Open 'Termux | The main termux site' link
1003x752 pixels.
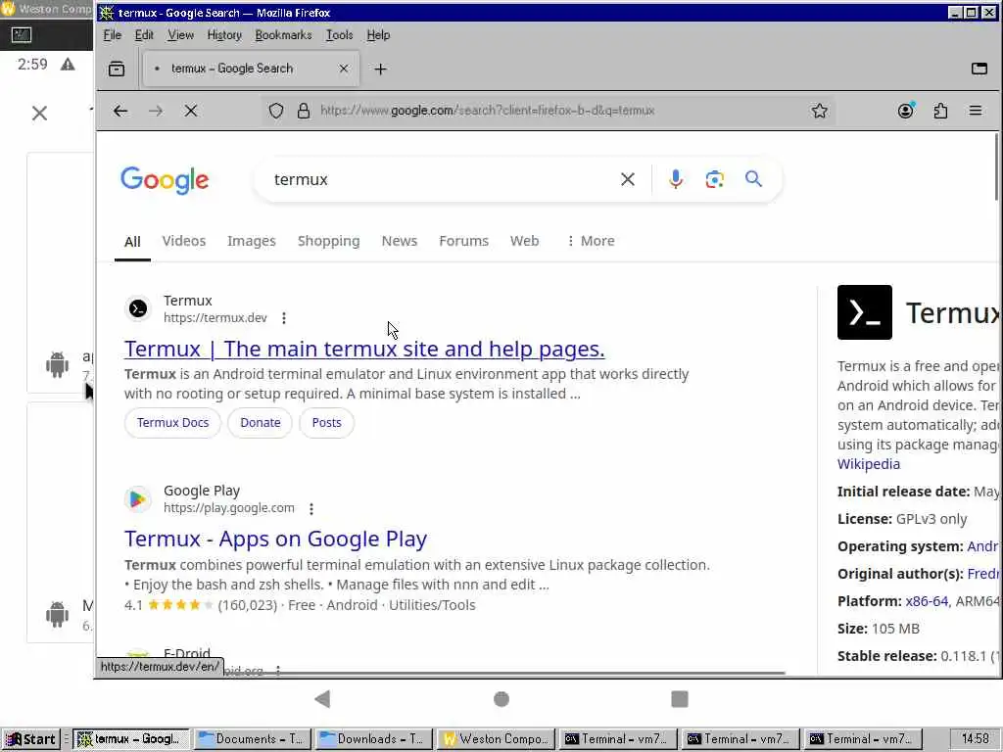pyautogui.click(x=364, y=350)
